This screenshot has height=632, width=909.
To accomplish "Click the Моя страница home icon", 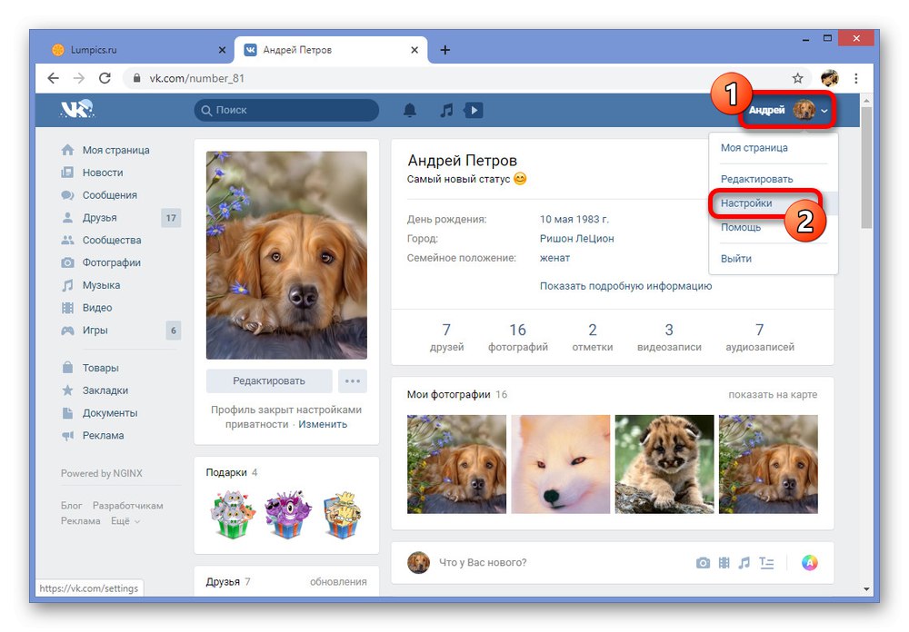I will [x=68, y=150].
